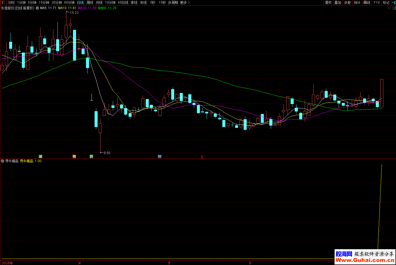The height and width of the screenshot is (265, 396).
Task: Switch to 5秒 period
Action: click(153, 2)
